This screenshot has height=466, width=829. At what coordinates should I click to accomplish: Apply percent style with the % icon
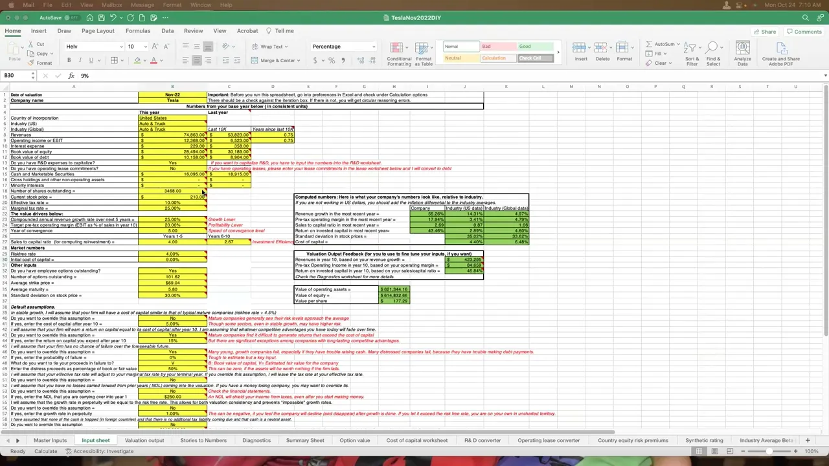point(331,60)
